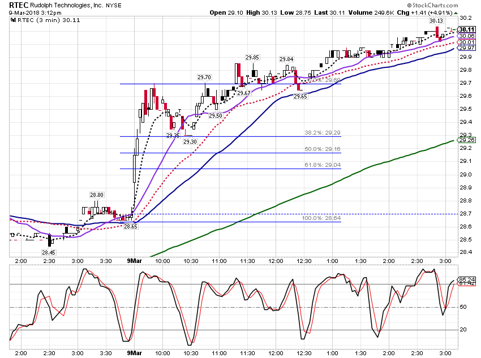
Task: Click the Open 29.10 value in header
Action: [226, 12]
